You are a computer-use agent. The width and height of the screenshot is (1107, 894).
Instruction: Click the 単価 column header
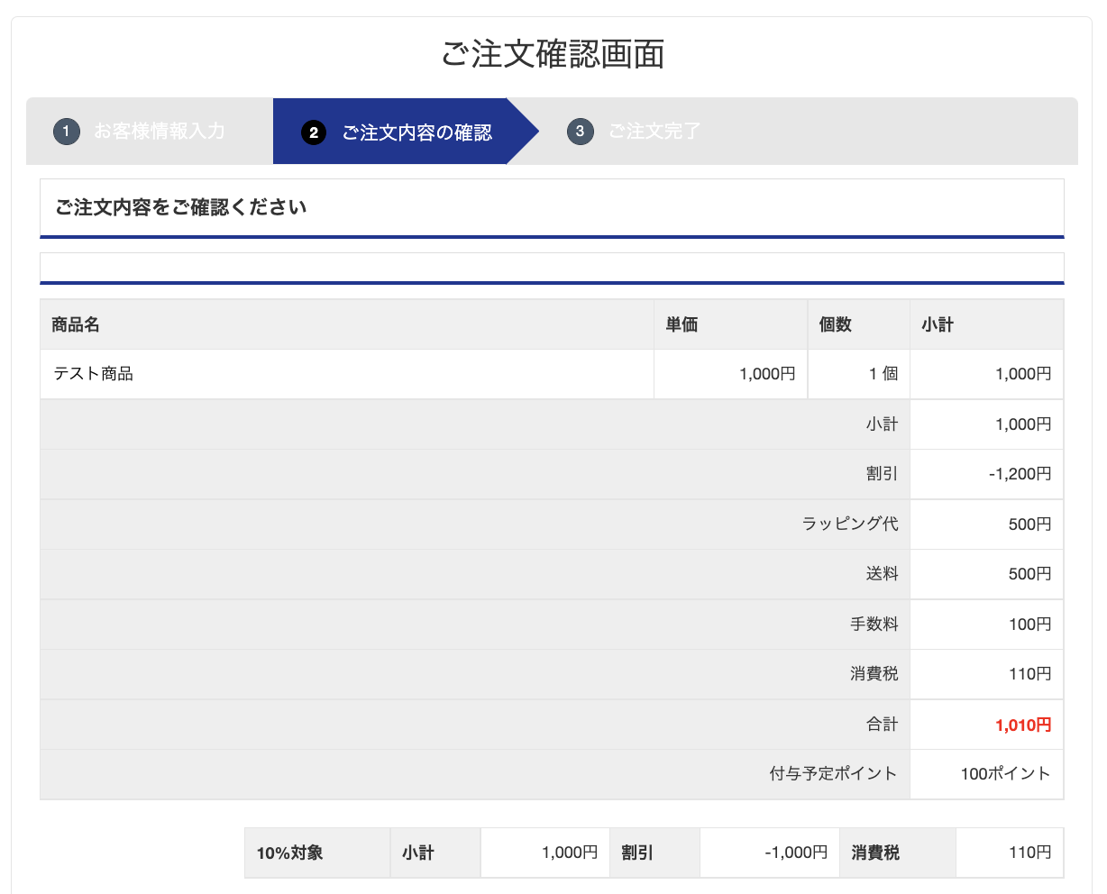tap(682, 324)
